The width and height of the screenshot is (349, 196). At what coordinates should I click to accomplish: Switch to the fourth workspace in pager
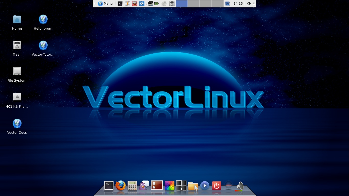tap(218, 4)
